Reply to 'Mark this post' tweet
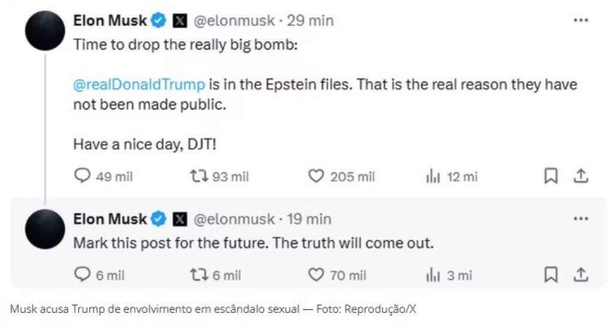Image resolution: width=614 pixels, height=334 pixels. click(82, 275)
